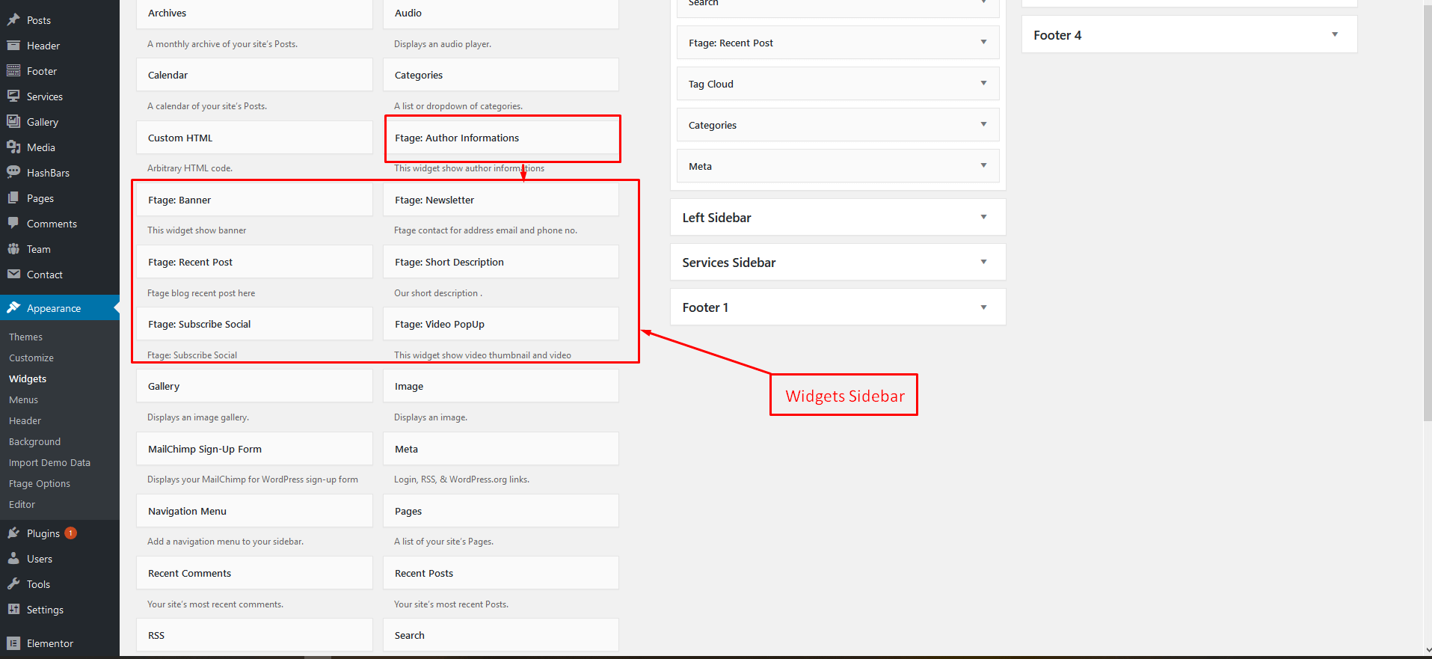Expand the Footer 1 widget area
The height and width of the screenshot is (659, 1432).
pos(983,307)
